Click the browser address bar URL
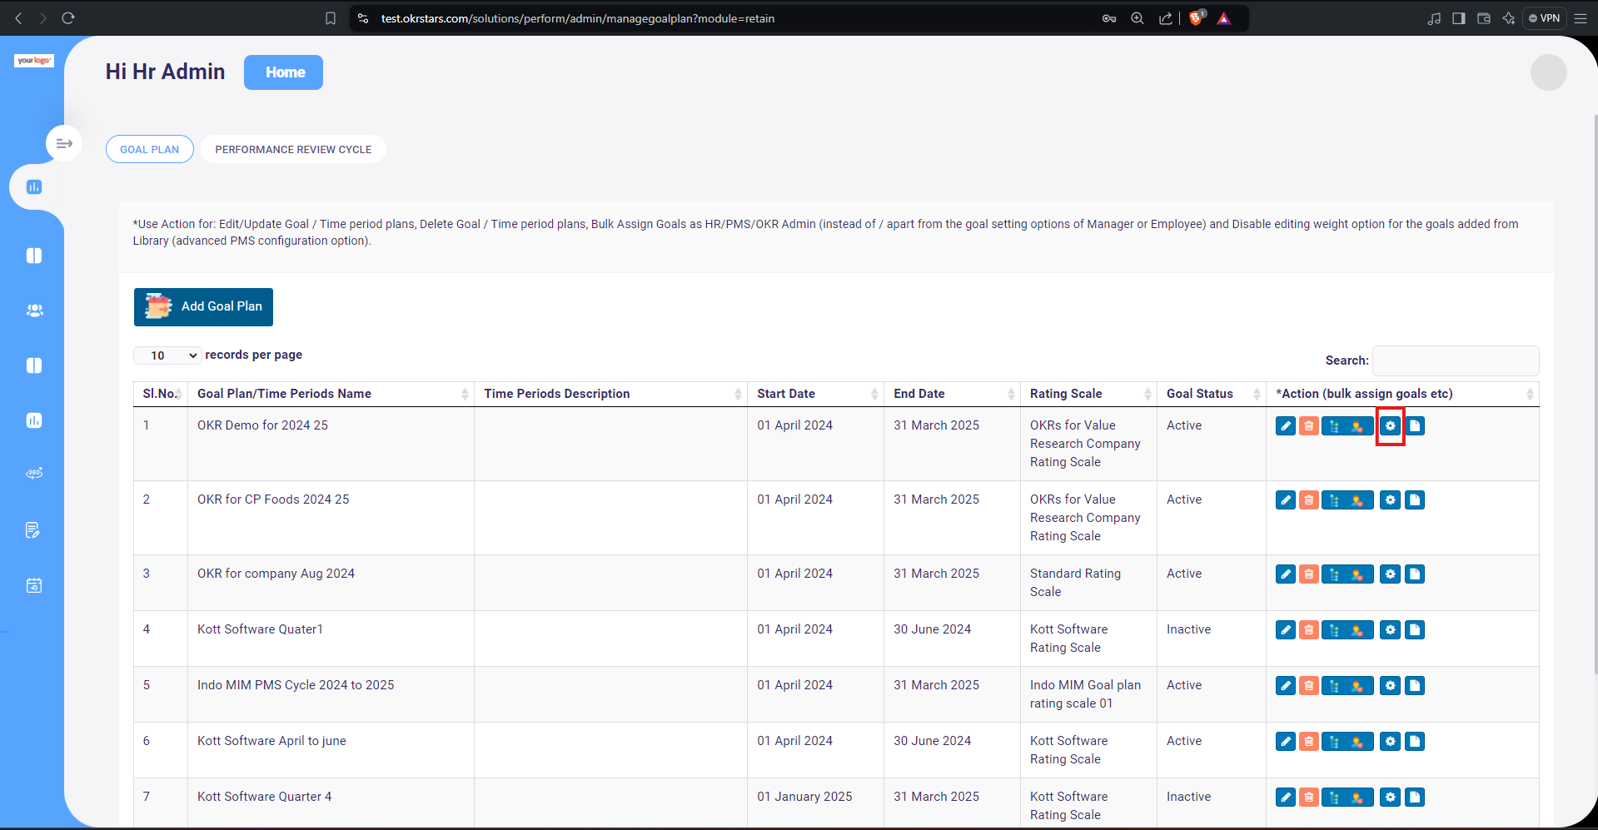This screenshot has width=1598, height=830. pyautogui.click(x=577, y=18)
